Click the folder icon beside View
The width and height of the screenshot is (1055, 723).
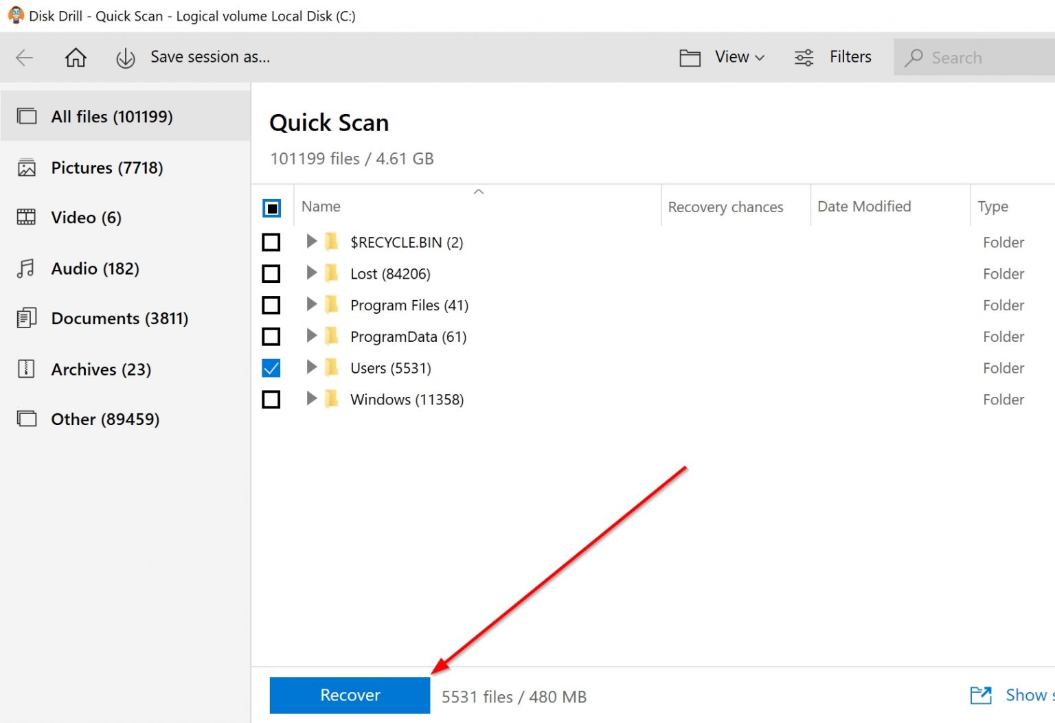[690, 57]
